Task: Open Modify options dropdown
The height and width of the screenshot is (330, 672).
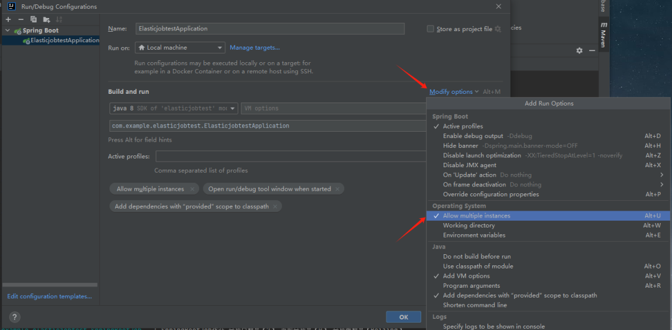Action: coord(454,91)
